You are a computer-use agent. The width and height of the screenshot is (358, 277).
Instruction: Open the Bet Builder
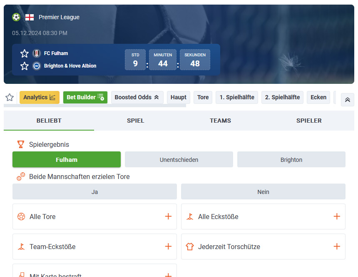click(85, 98)
